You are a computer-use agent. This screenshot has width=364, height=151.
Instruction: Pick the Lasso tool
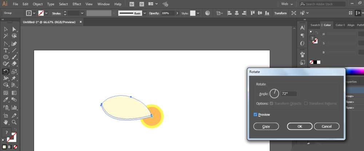click(x=14, y=36)
